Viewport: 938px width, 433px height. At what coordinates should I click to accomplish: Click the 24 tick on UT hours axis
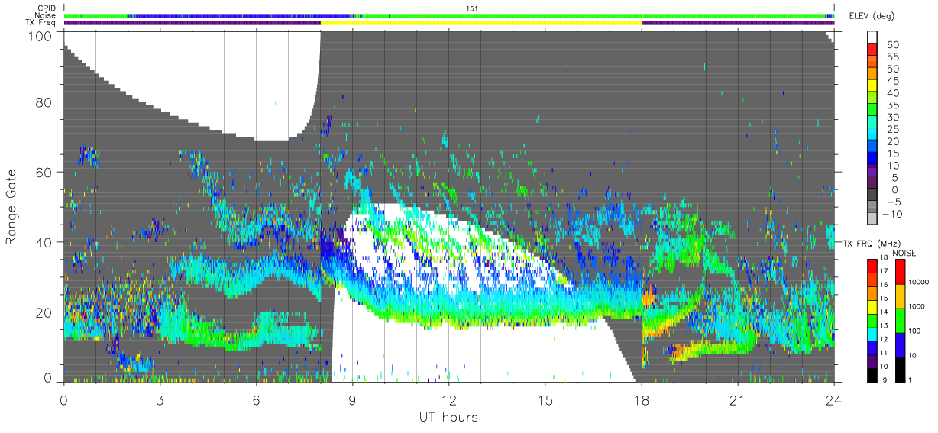click(833, 400)
